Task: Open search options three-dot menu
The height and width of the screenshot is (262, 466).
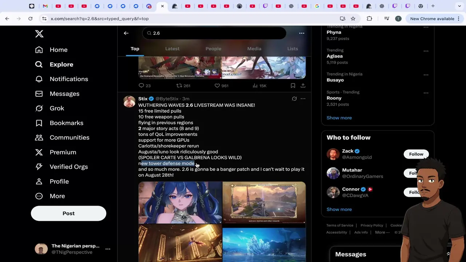Action: point(301,33)
